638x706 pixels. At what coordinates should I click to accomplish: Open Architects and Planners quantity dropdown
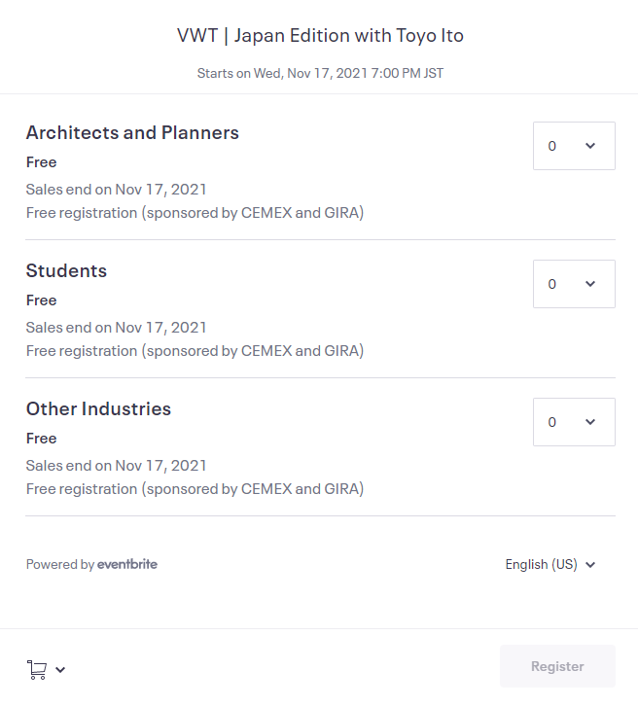[574, 146]
